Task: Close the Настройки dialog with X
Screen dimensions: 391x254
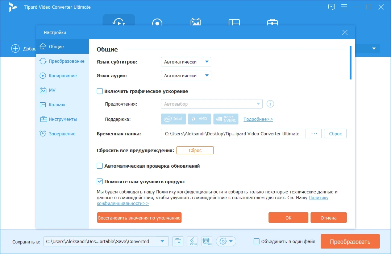Action: click(x=345, y=32)
